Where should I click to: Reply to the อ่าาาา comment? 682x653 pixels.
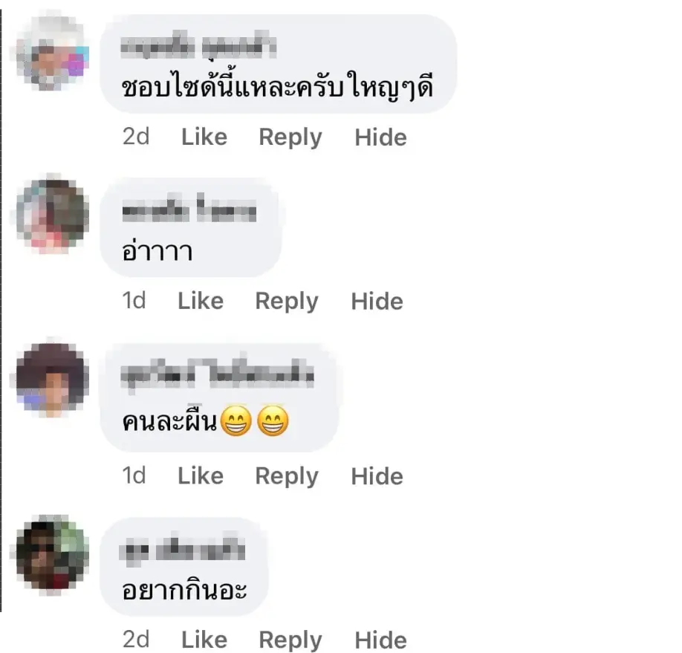(x=287, y=302)
